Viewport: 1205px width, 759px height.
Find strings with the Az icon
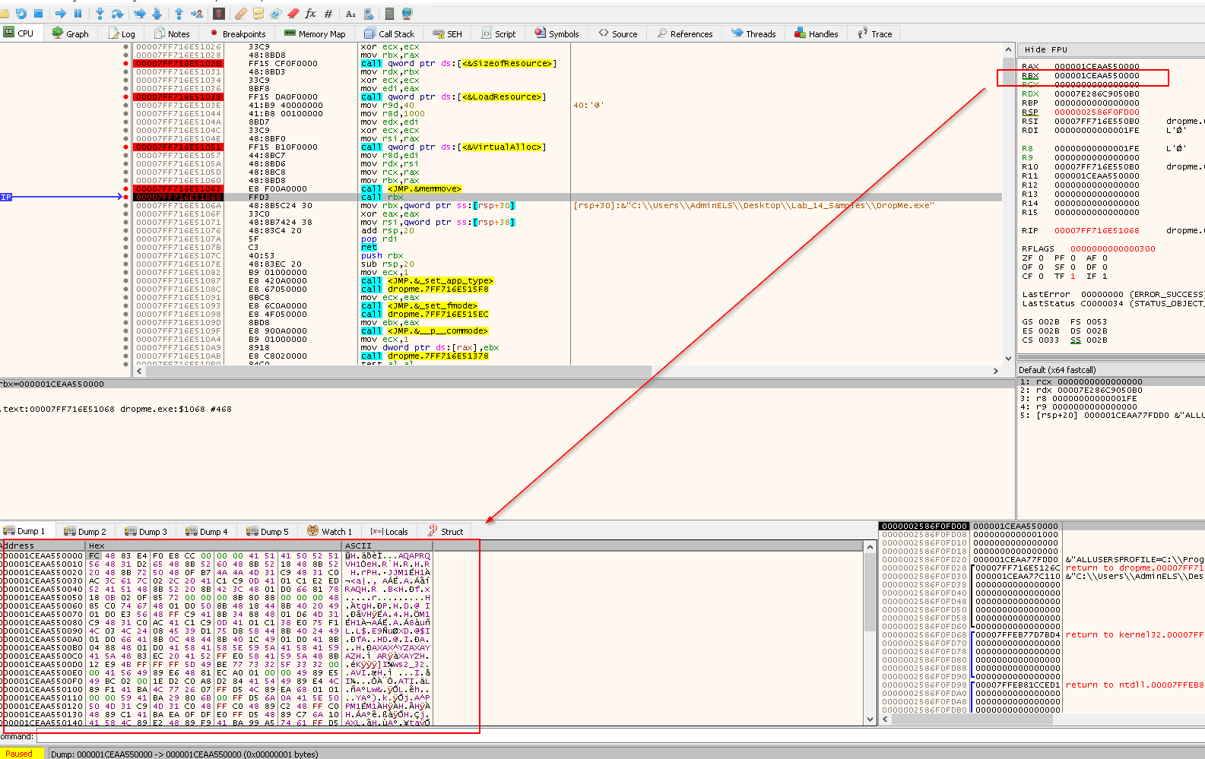350,14
